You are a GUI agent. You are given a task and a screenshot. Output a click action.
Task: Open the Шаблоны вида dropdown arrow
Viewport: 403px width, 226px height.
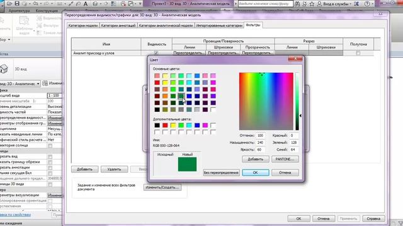34,31
